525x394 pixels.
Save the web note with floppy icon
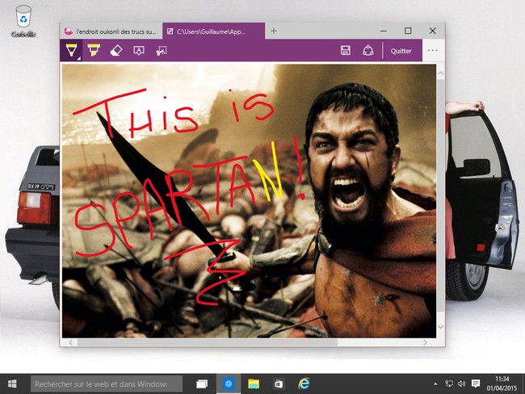(x=346, y=50)
